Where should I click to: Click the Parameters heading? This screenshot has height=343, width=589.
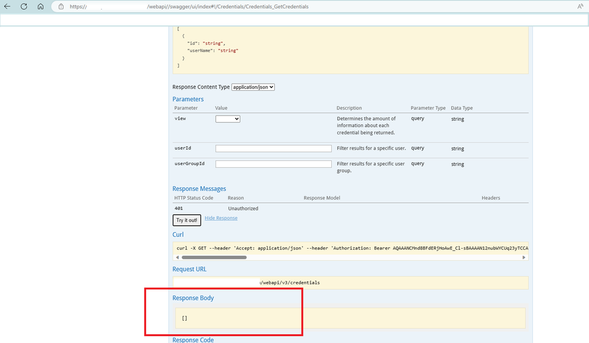(188, 99)
